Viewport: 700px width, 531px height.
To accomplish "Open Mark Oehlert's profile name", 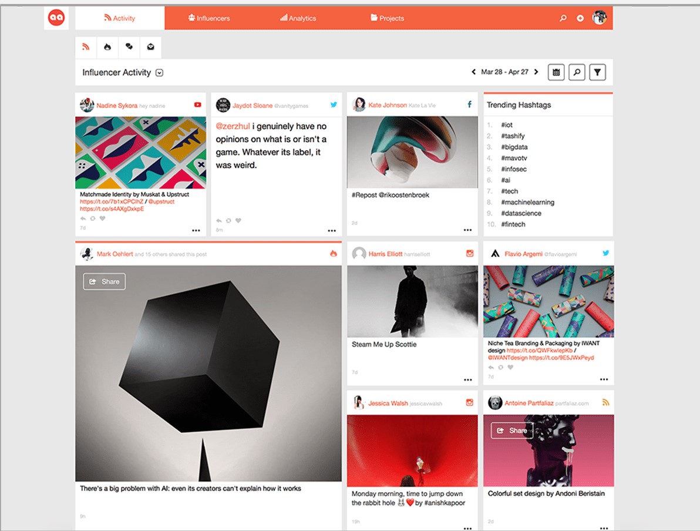I will point(115,254).
